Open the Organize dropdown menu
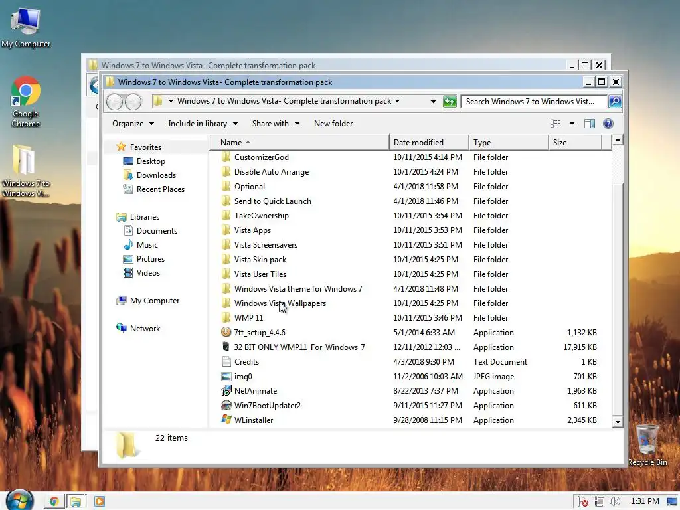 tap(133, 124)
